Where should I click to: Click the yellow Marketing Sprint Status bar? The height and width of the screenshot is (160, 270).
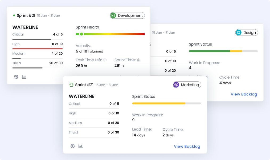tap(159, 103)
